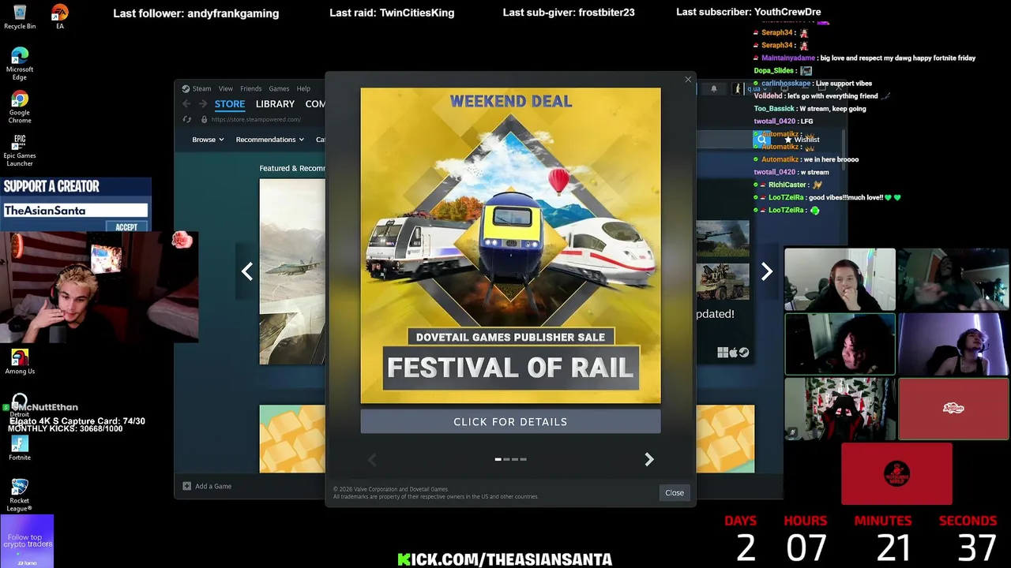Viewport: 1011px width, 568px height.
Task: Click the Featured & Recommended heading
Action: pos(292,168)
